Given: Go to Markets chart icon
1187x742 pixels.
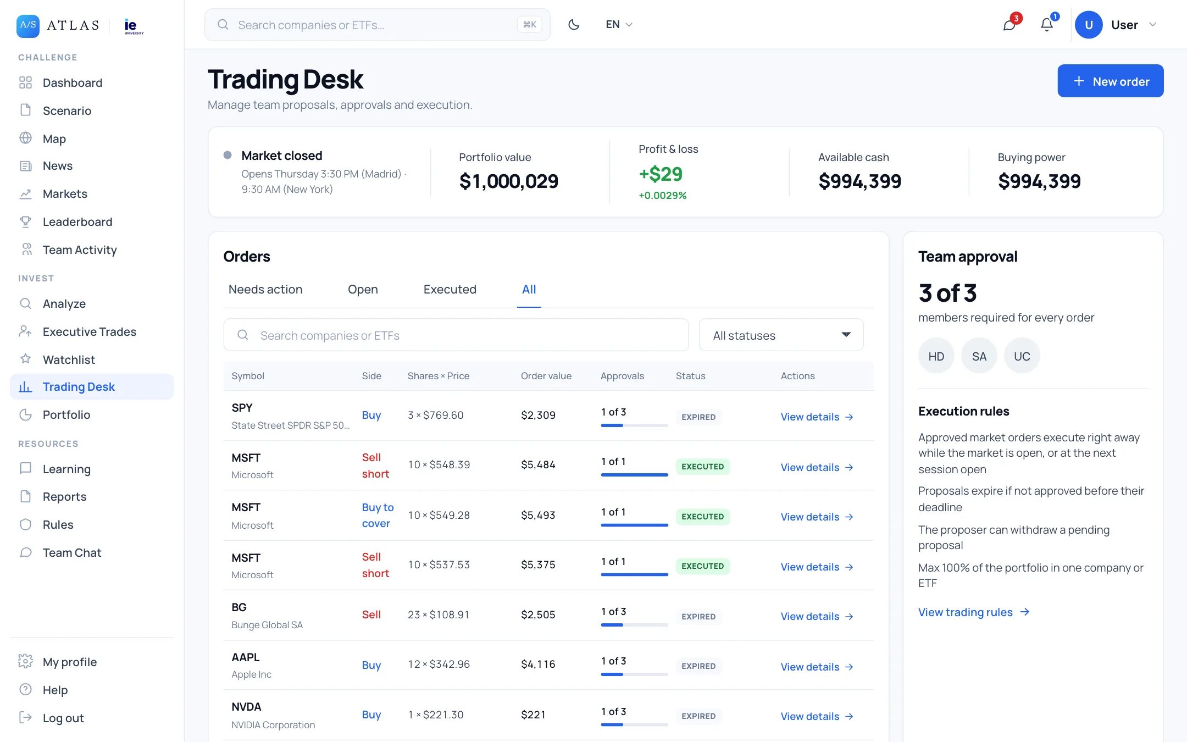Looking at the screenshot, I should coord(25,193).
